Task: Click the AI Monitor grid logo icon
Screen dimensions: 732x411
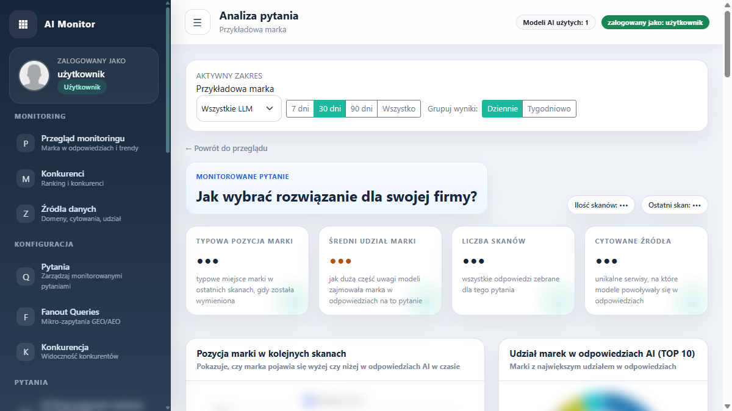Action: click(23, 24)
